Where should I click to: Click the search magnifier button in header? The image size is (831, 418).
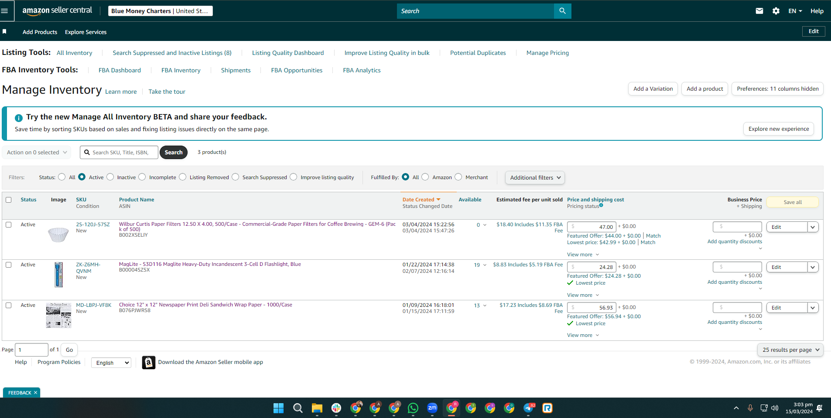562,11
